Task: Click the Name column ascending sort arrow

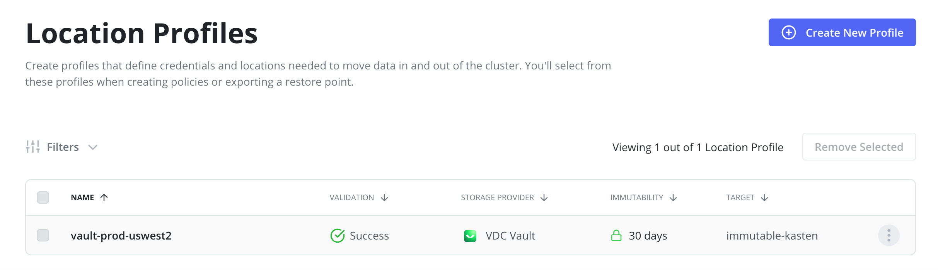Action: point(104,197)
